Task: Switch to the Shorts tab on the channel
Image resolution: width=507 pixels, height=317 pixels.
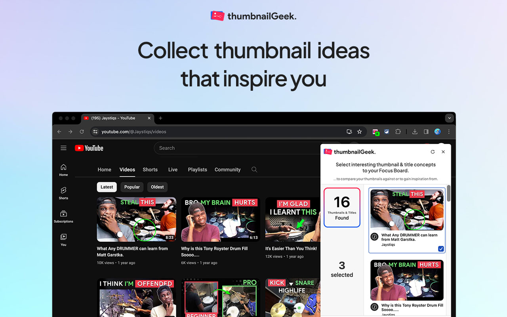Action: pos(150,170)
